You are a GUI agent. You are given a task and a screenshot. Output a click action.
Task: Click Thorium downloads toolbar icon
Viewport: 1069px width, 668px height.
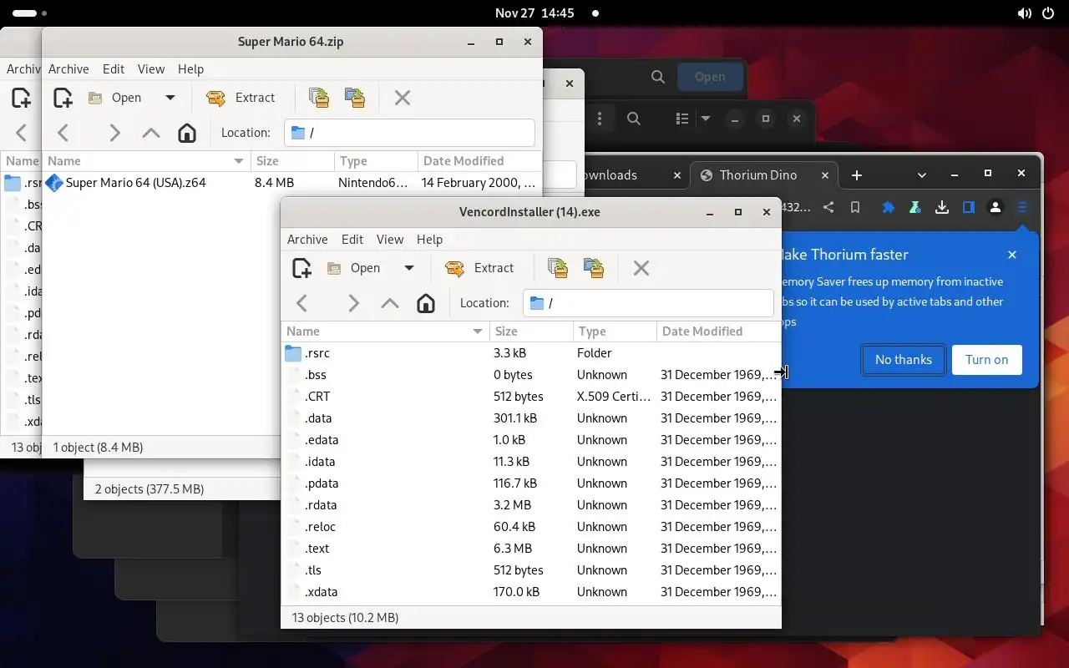coord(942,208)
